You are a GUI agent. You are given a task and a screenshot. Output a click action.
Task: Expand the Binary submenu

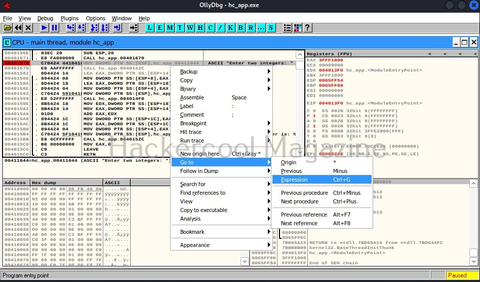(x=221, y=89)
